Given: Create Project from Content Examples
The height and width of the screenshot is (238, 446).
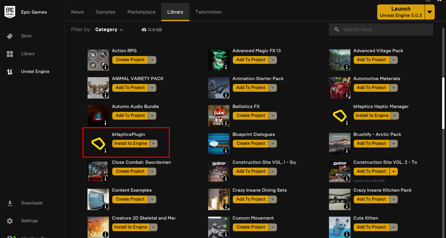Looking at the screenshot, I should [x=130, y=199].
